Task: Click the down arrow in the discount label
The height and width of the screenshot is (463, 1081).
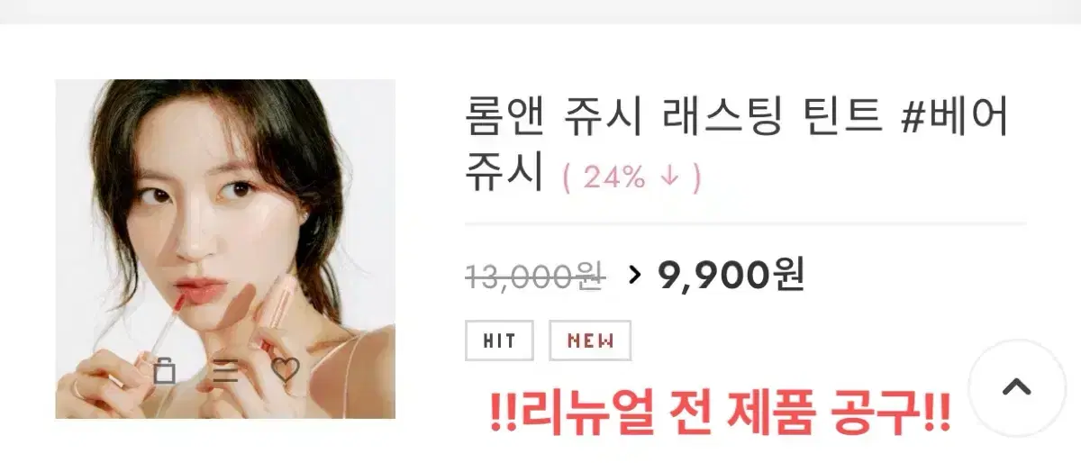Action: (668, 177)
